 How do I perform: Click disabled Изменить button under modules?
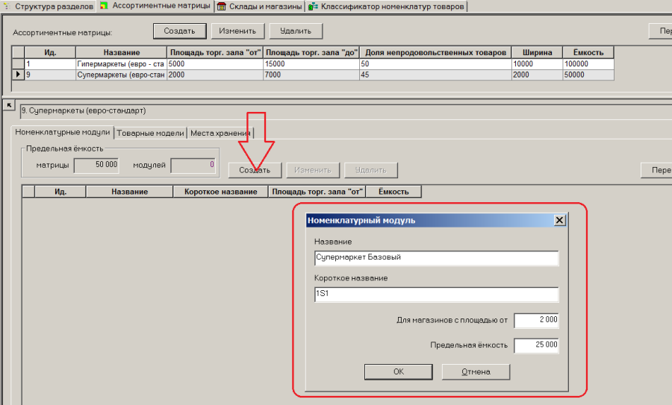[x=313, y=170]
